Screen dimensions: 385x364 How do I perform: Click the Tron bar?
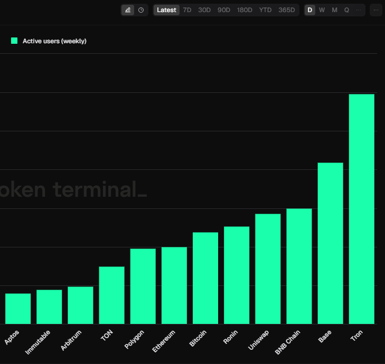click(361, 209)
